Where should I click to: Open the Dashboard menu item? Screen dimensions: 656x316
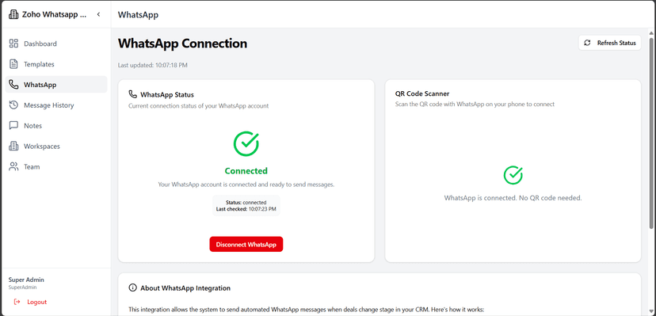click(56, 44)
